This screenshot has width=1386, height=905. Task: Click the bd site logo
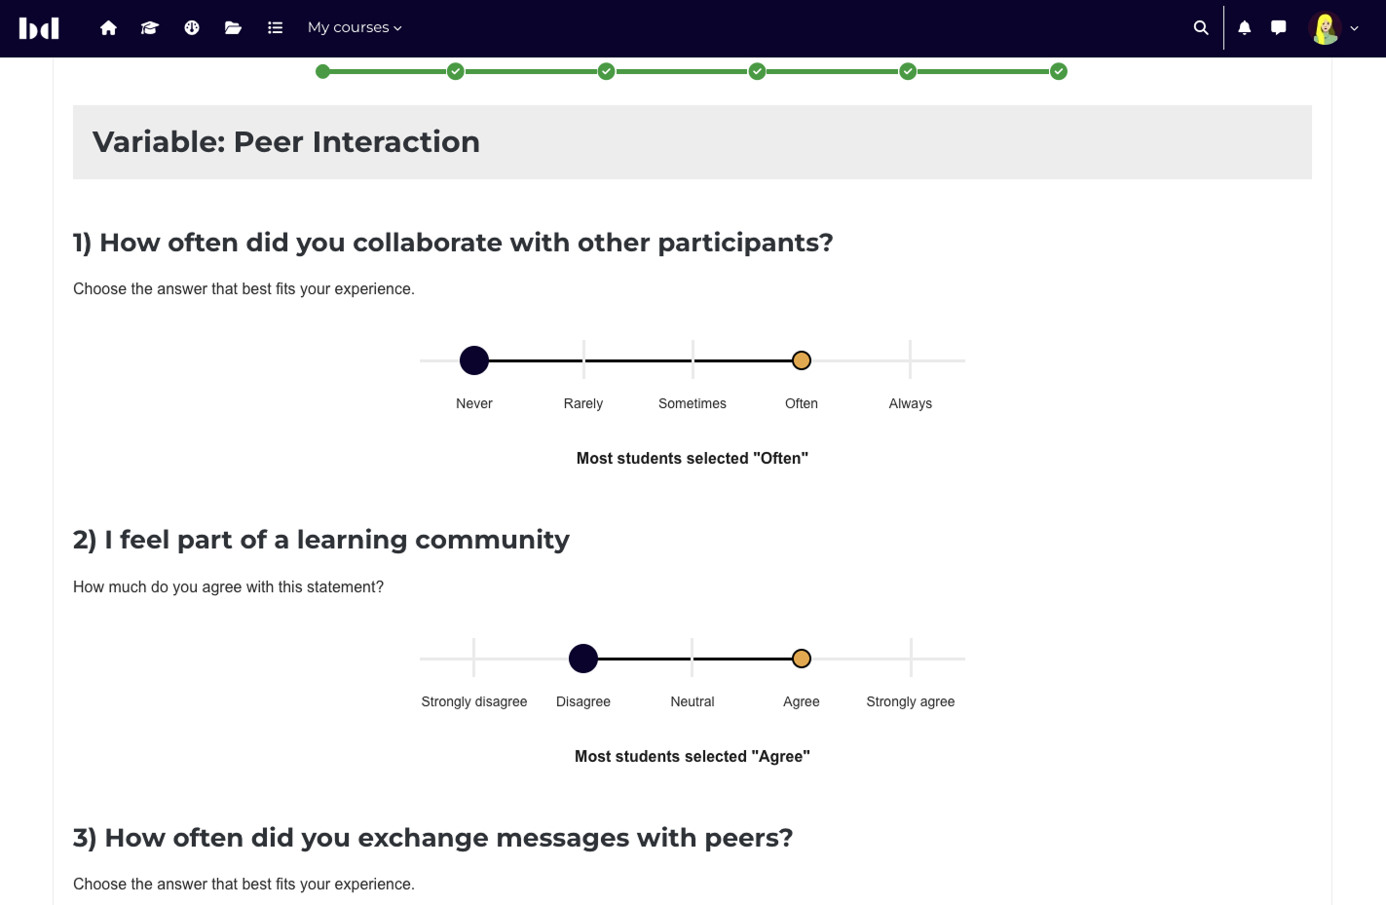point(39,28)
